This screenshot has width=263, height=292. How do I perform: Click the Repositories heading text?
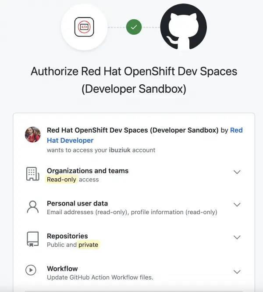tap(68, 236)
